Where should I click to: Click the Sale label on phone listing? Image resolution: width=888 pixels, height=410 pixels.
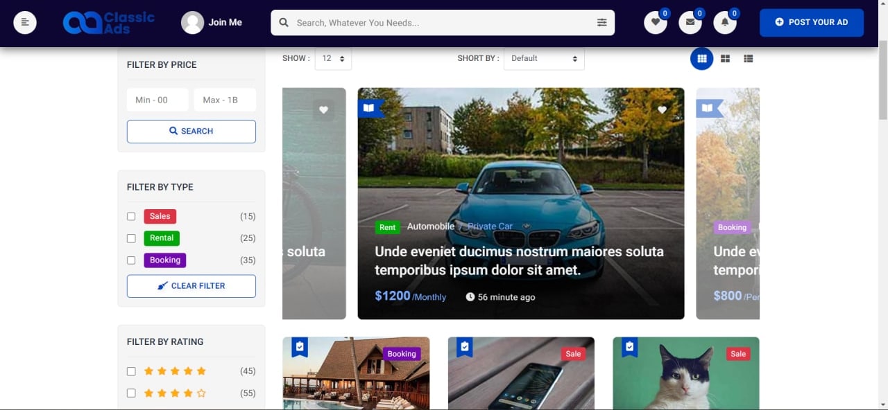coord(573,354)
